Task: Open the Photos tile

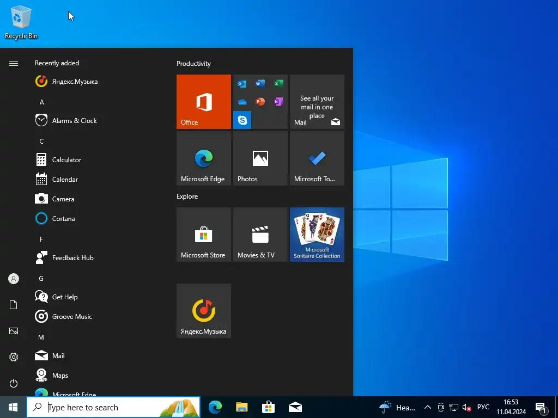Action: (x=260, y=158)
